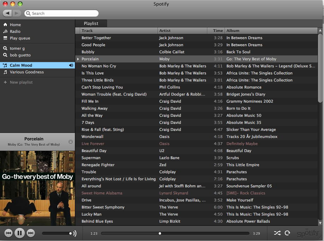Open saved search 'tomer g'
This screenshot has height=241, width=324.
17,48
